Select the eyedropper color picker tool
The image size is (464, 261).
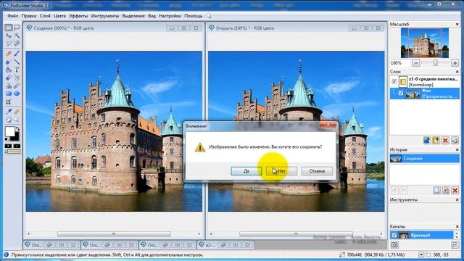[9, 112]
